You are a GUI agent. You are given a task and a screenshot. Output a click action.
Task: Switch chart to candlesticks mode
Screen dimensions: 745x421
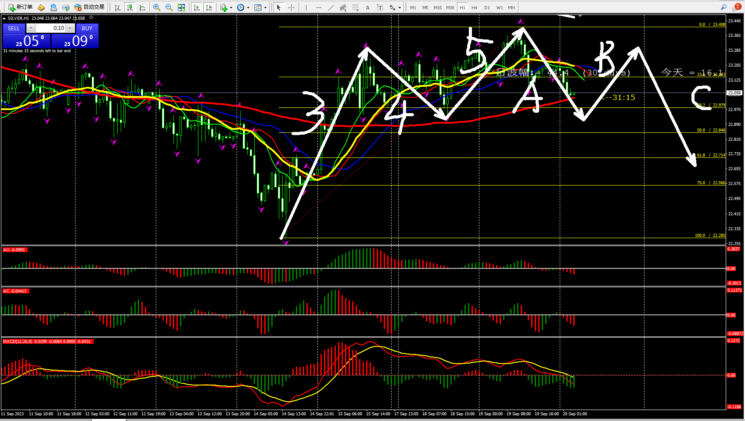tap(130, 7)
